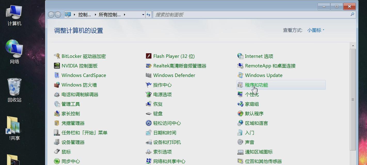Click the 电话和调制解调器 icon

pos(57,94)
